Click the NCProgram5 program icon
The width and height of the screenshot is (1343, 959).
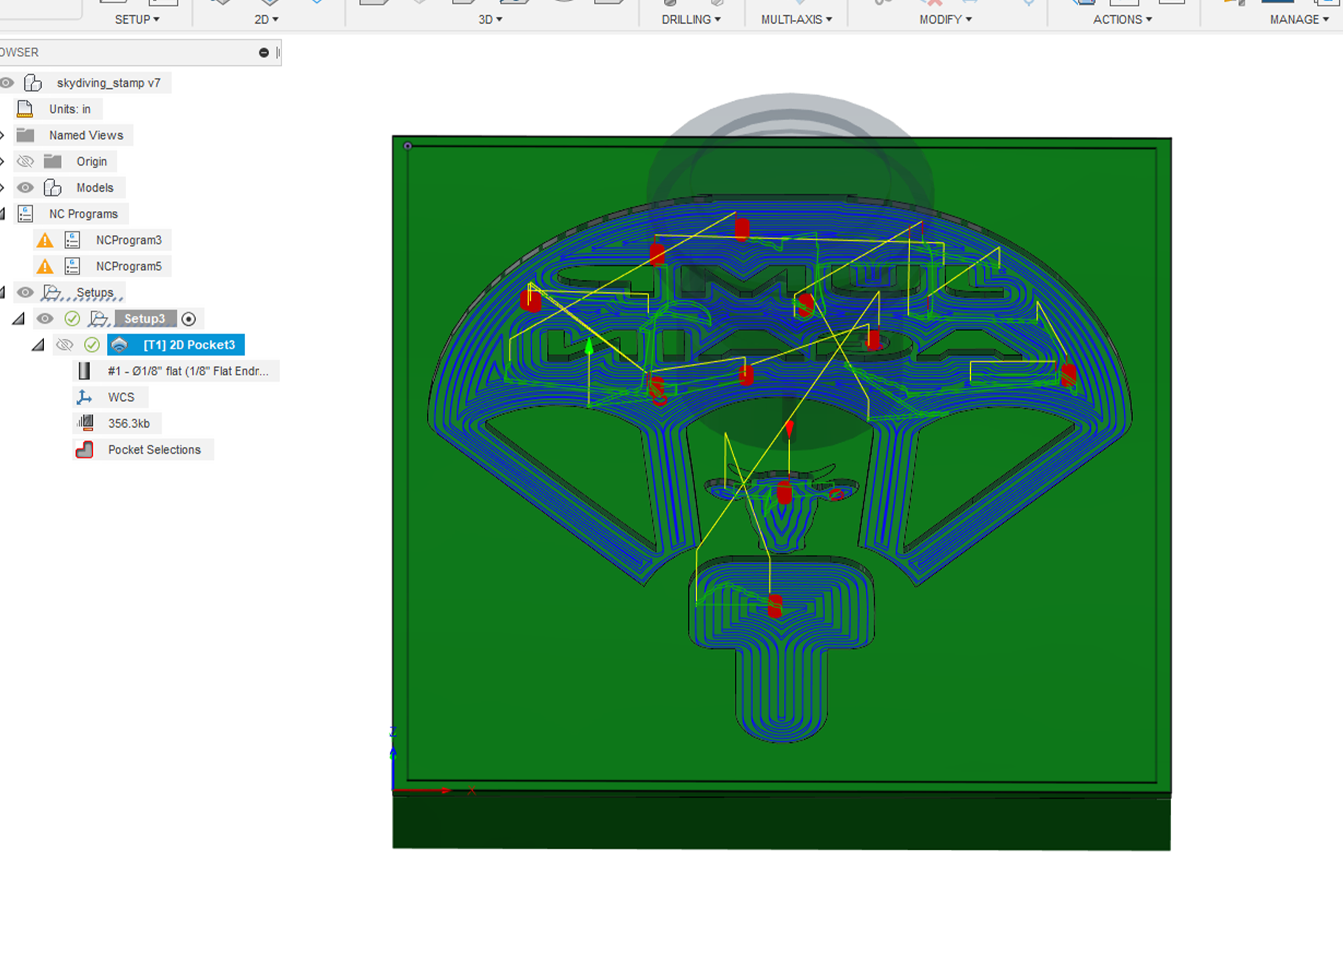point(72,266)
